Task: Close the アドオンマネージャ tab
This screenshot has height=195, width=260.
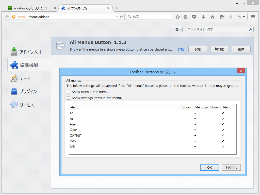Action: coord(108,8)
